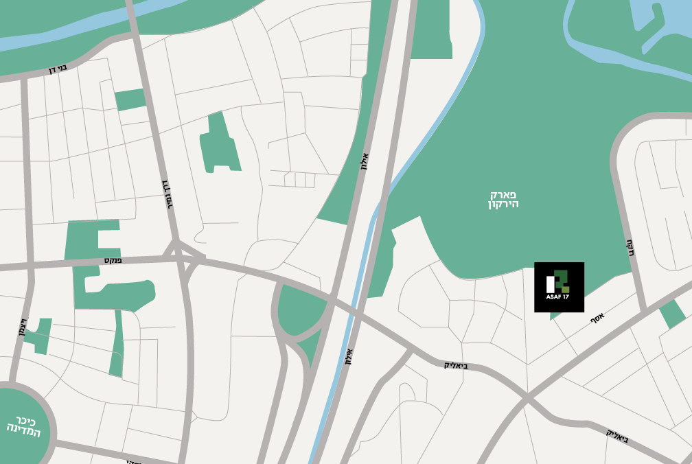Select the כיכר המדינה circle label
The width and height of the screenshot is (692, 464).
tap(23, 426)
